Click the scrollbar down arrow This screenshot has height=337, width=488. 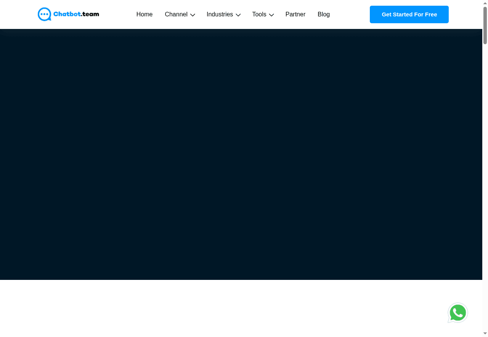coord(485,334)
